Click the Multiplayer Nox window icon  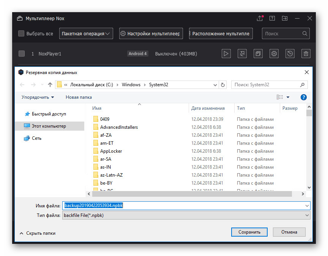pyautogui.click(x=20, y=18)
